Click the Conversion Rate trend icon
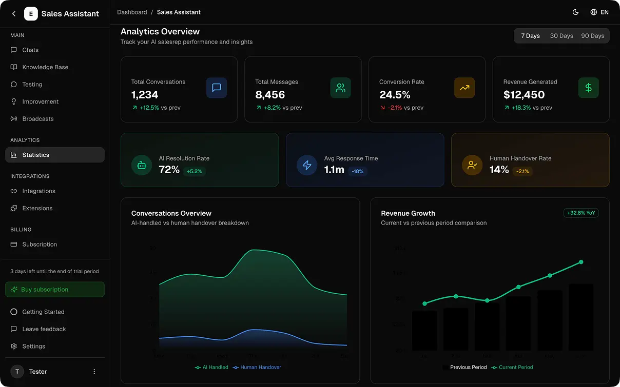This screenshot has width=620, height=387. point(464,88)
